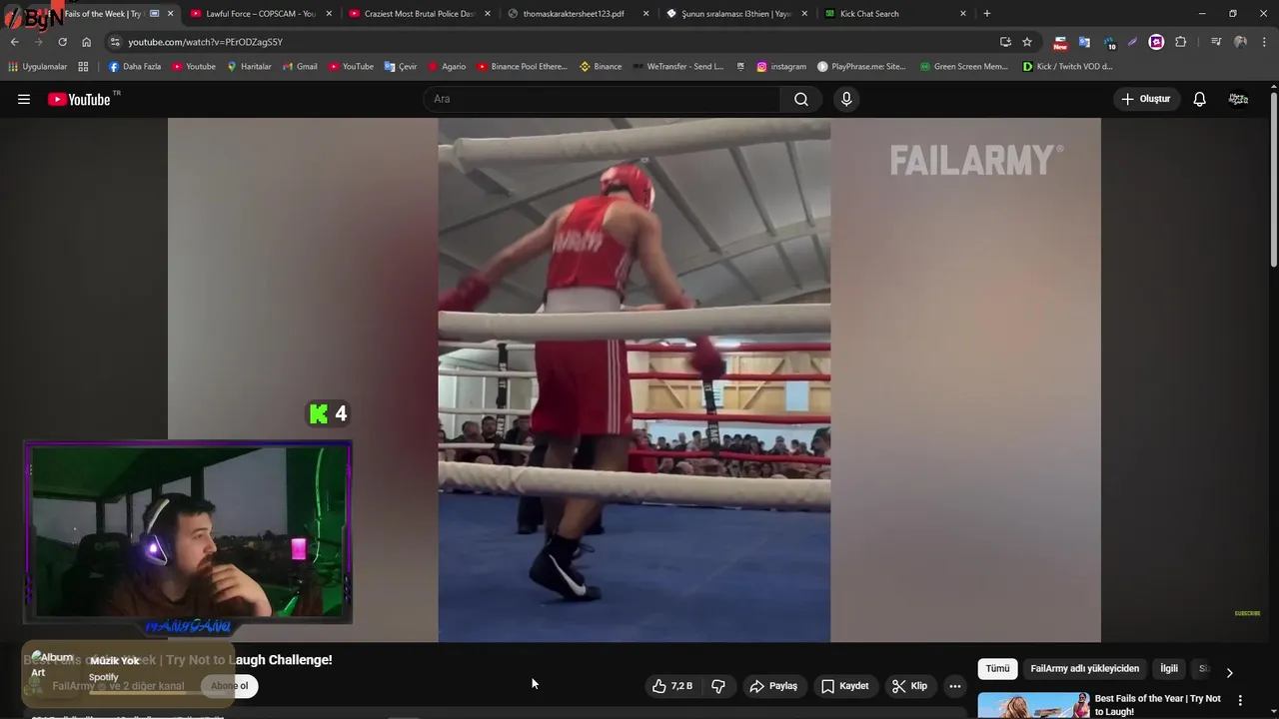Screen dimensions: 1279x719
Task: Click the Oluştur create button
Action: [x=1145, y=99]
